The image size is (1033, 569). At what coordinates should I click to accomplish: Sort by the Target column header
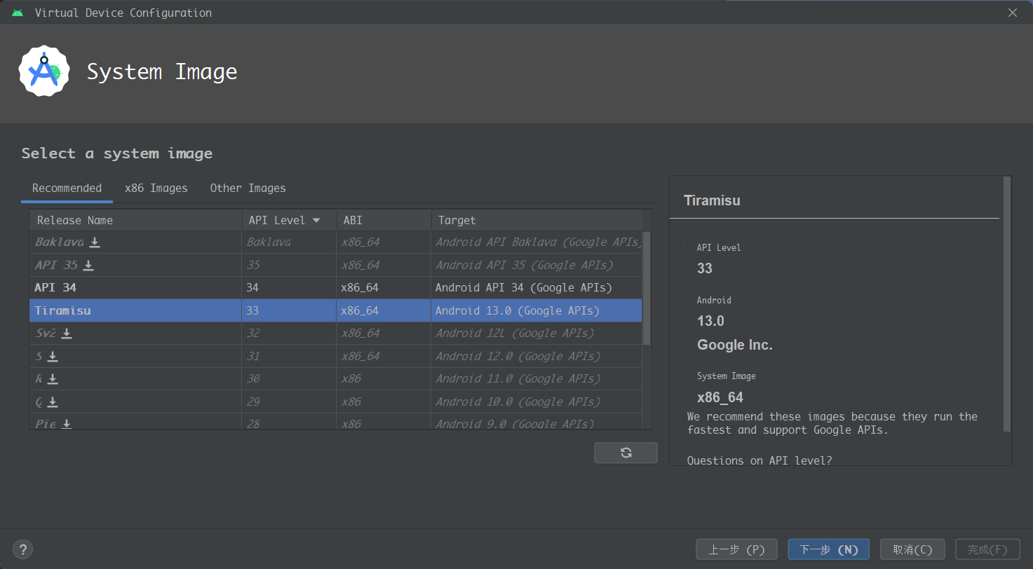(536, 220)
